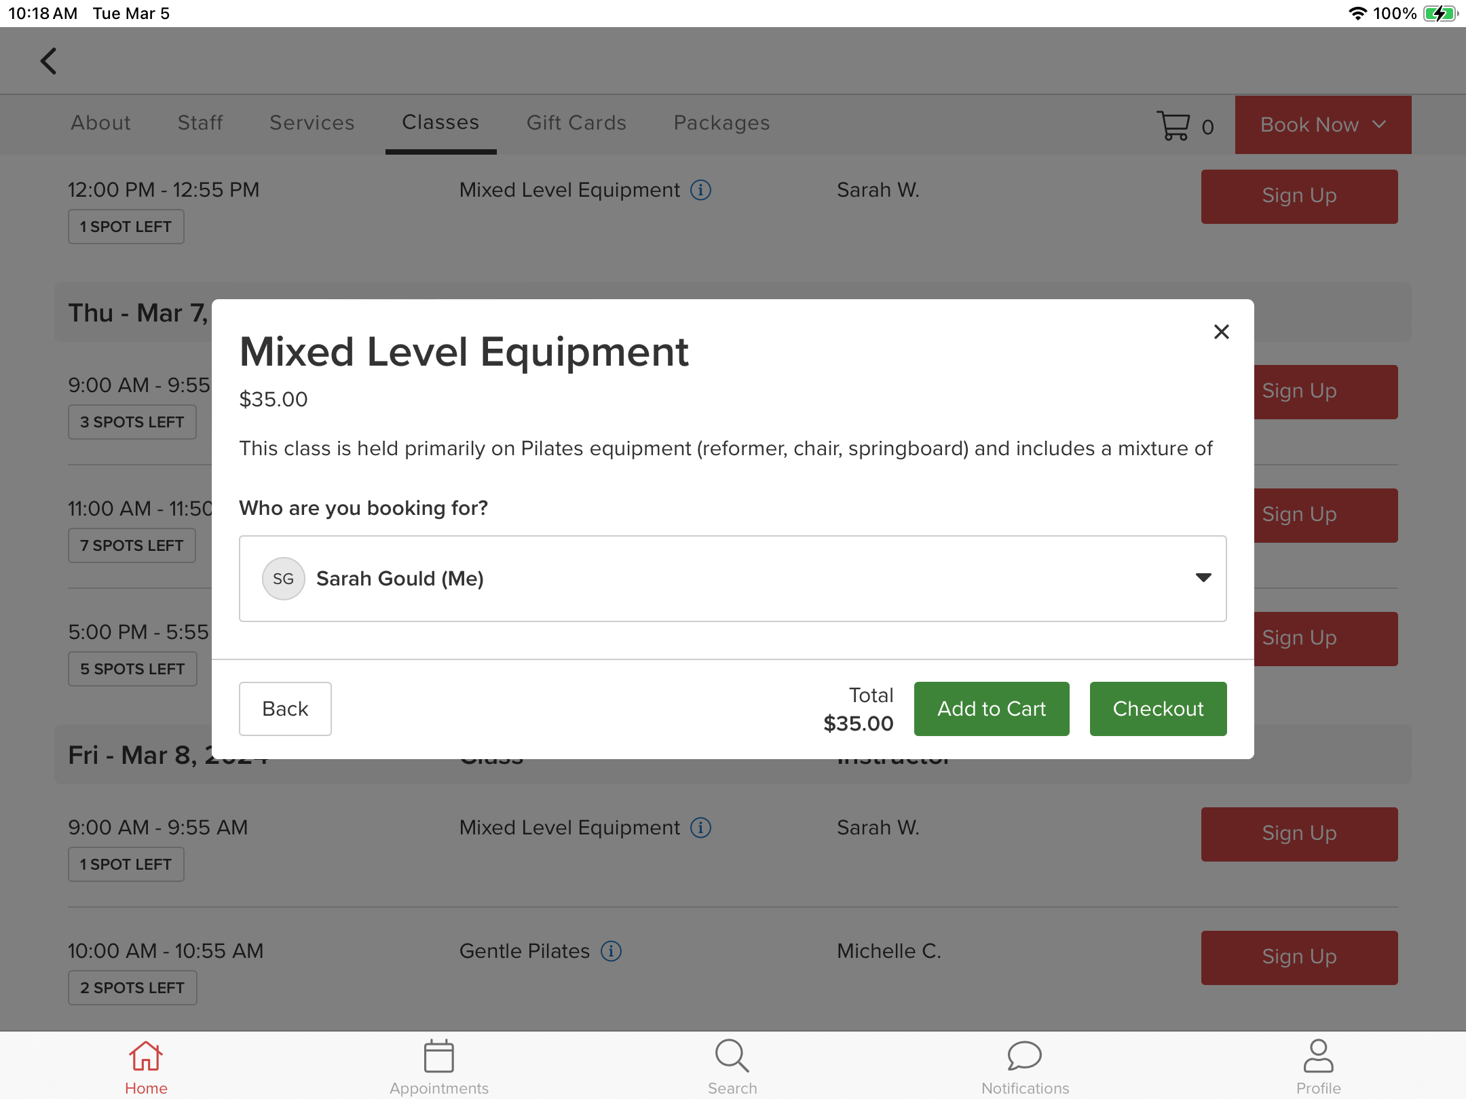Close the Mixed Level Equipment dialog
Viewport: 1466px width, 1099px height.
click(1221, 332)
